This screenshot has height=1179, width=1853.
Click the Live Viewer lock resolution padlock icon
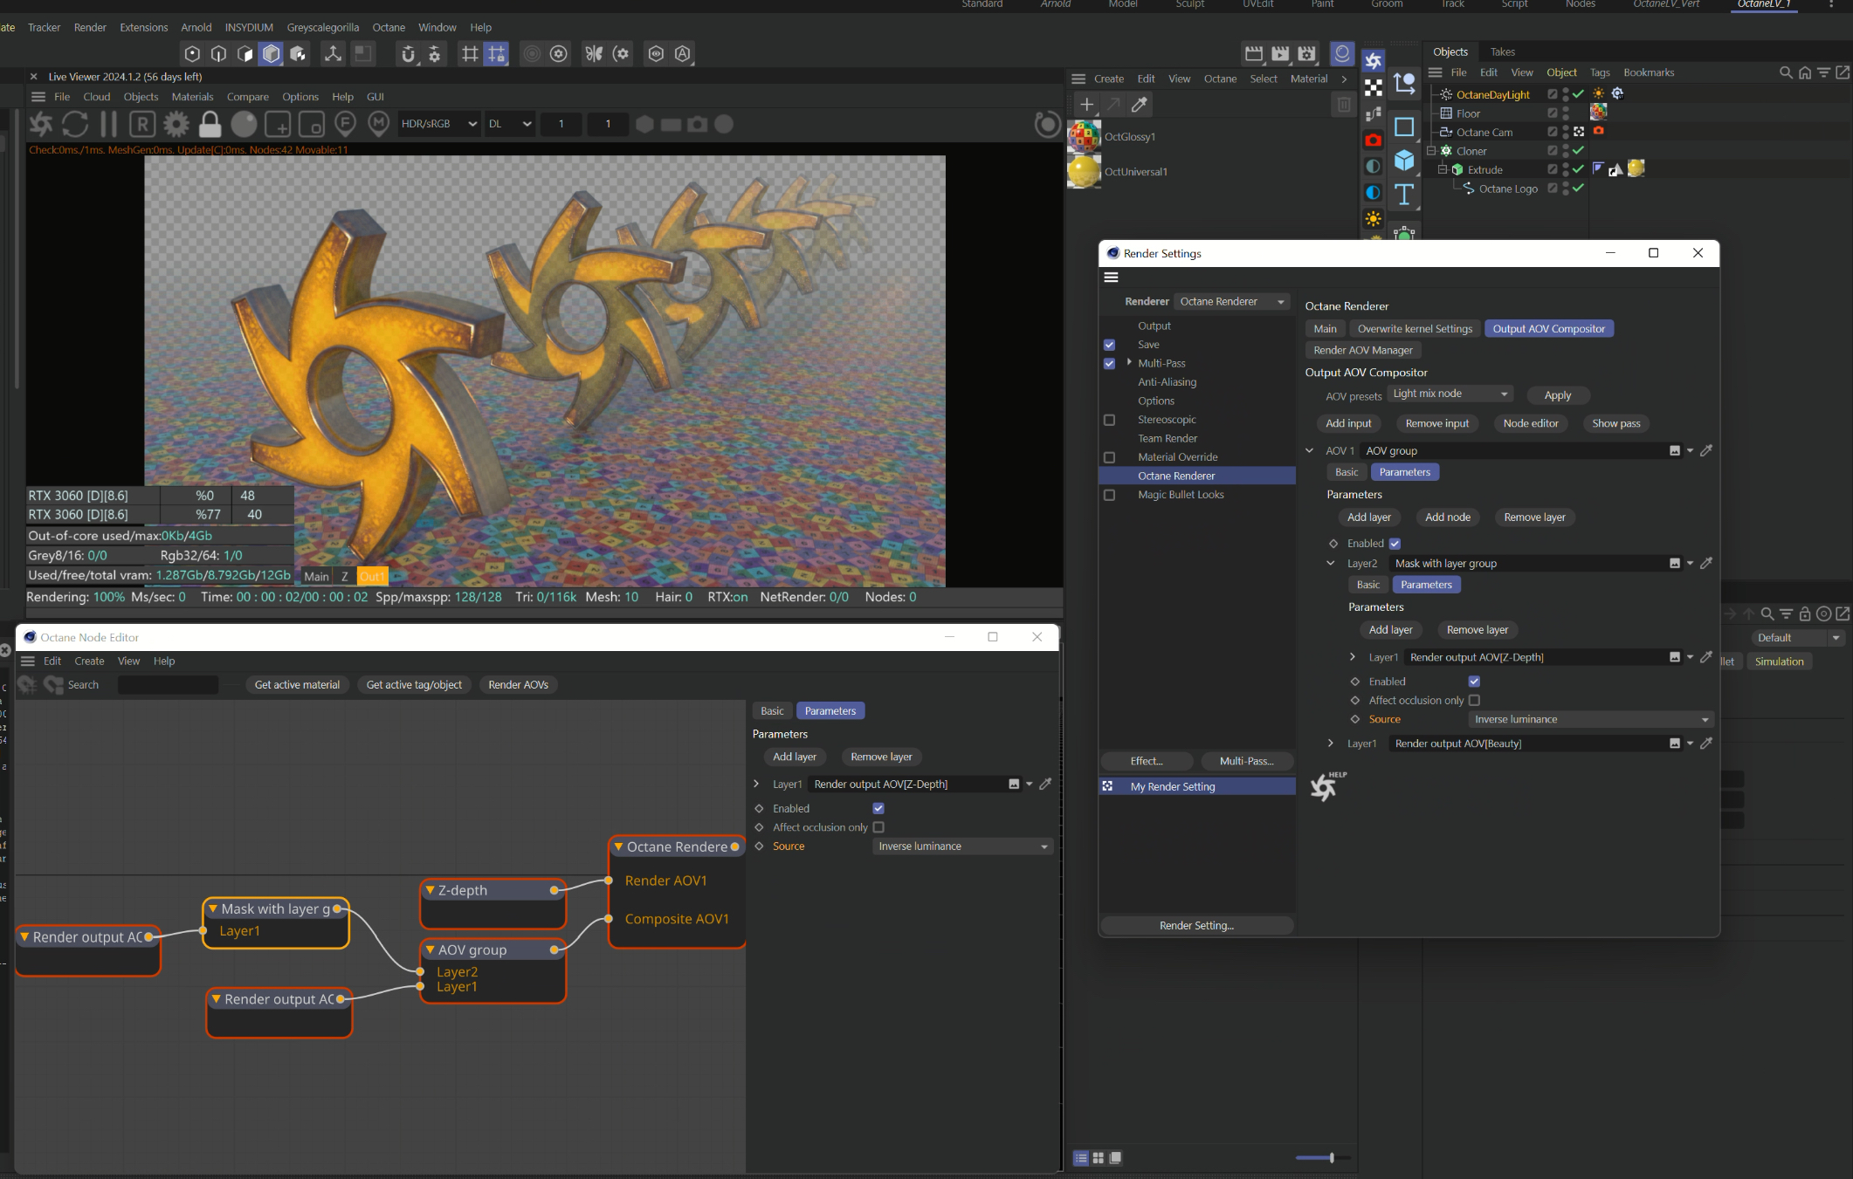(x=210, y=124)
